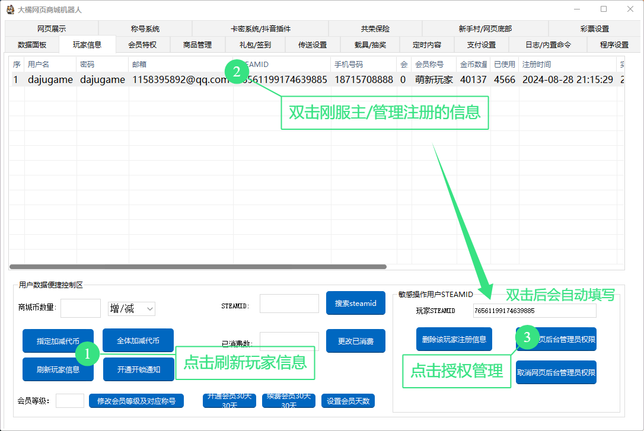Open the 商品管理 tab

[197, 44]
